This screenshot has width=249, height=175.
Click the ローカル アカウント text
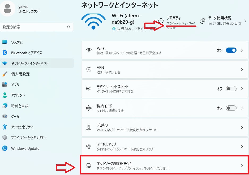coord(29,11)
